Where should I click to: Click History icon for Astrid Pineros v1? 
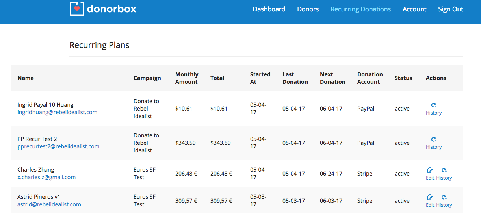click(x=444, y=197)
